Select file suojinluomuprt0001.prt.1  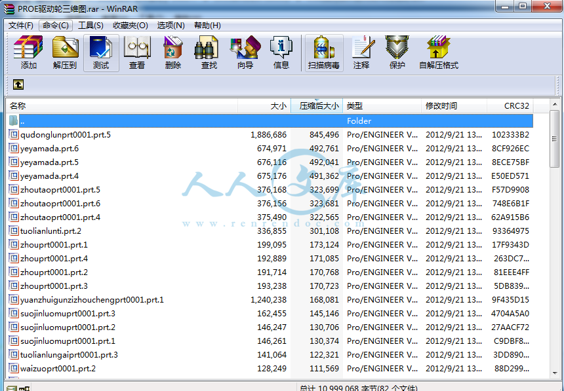coord(68,341)
